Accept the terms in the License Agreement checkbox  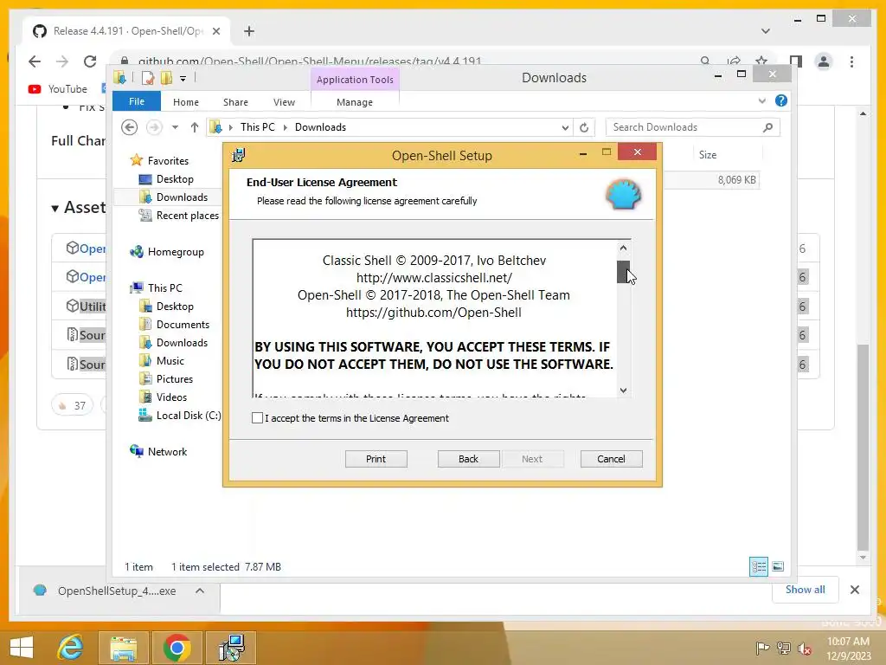[257, 418]
